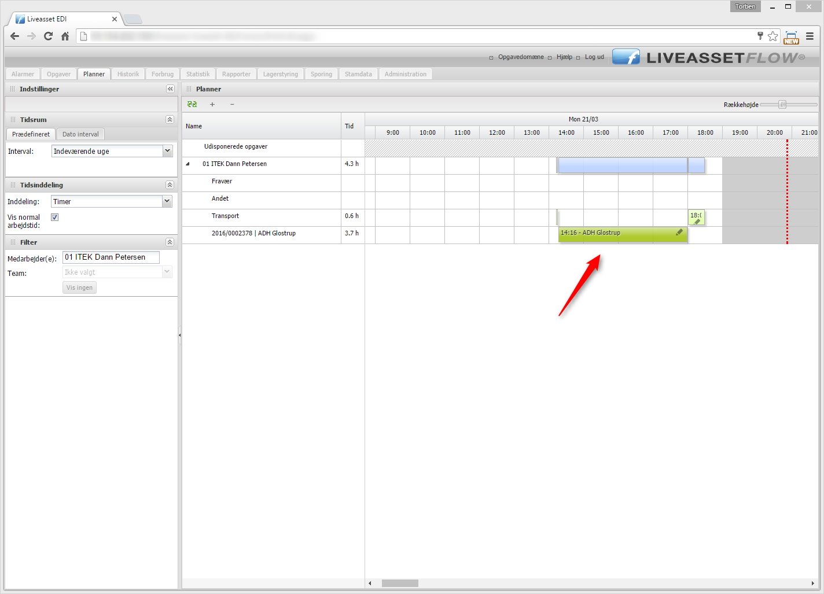824x594 pixels.
Task: Collapse the Indstillinger side panel
Action: 170,89
